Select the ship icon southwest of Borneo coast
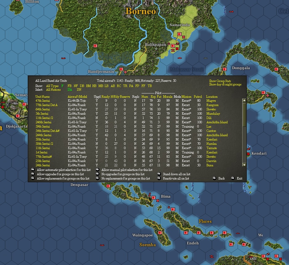Image resolution: width=289 pixels, height=265 pixels. (x=63, y=58)
